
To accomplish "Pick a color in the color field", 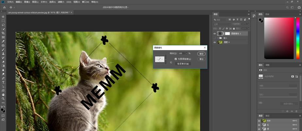I will 279,38.
